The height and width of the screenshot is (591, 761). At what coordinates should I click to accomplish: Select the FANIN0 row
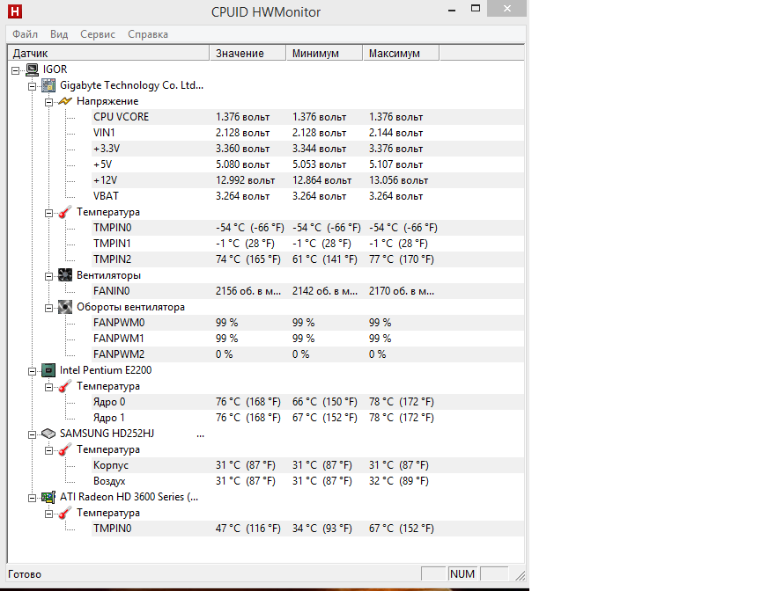click(307, 291)
